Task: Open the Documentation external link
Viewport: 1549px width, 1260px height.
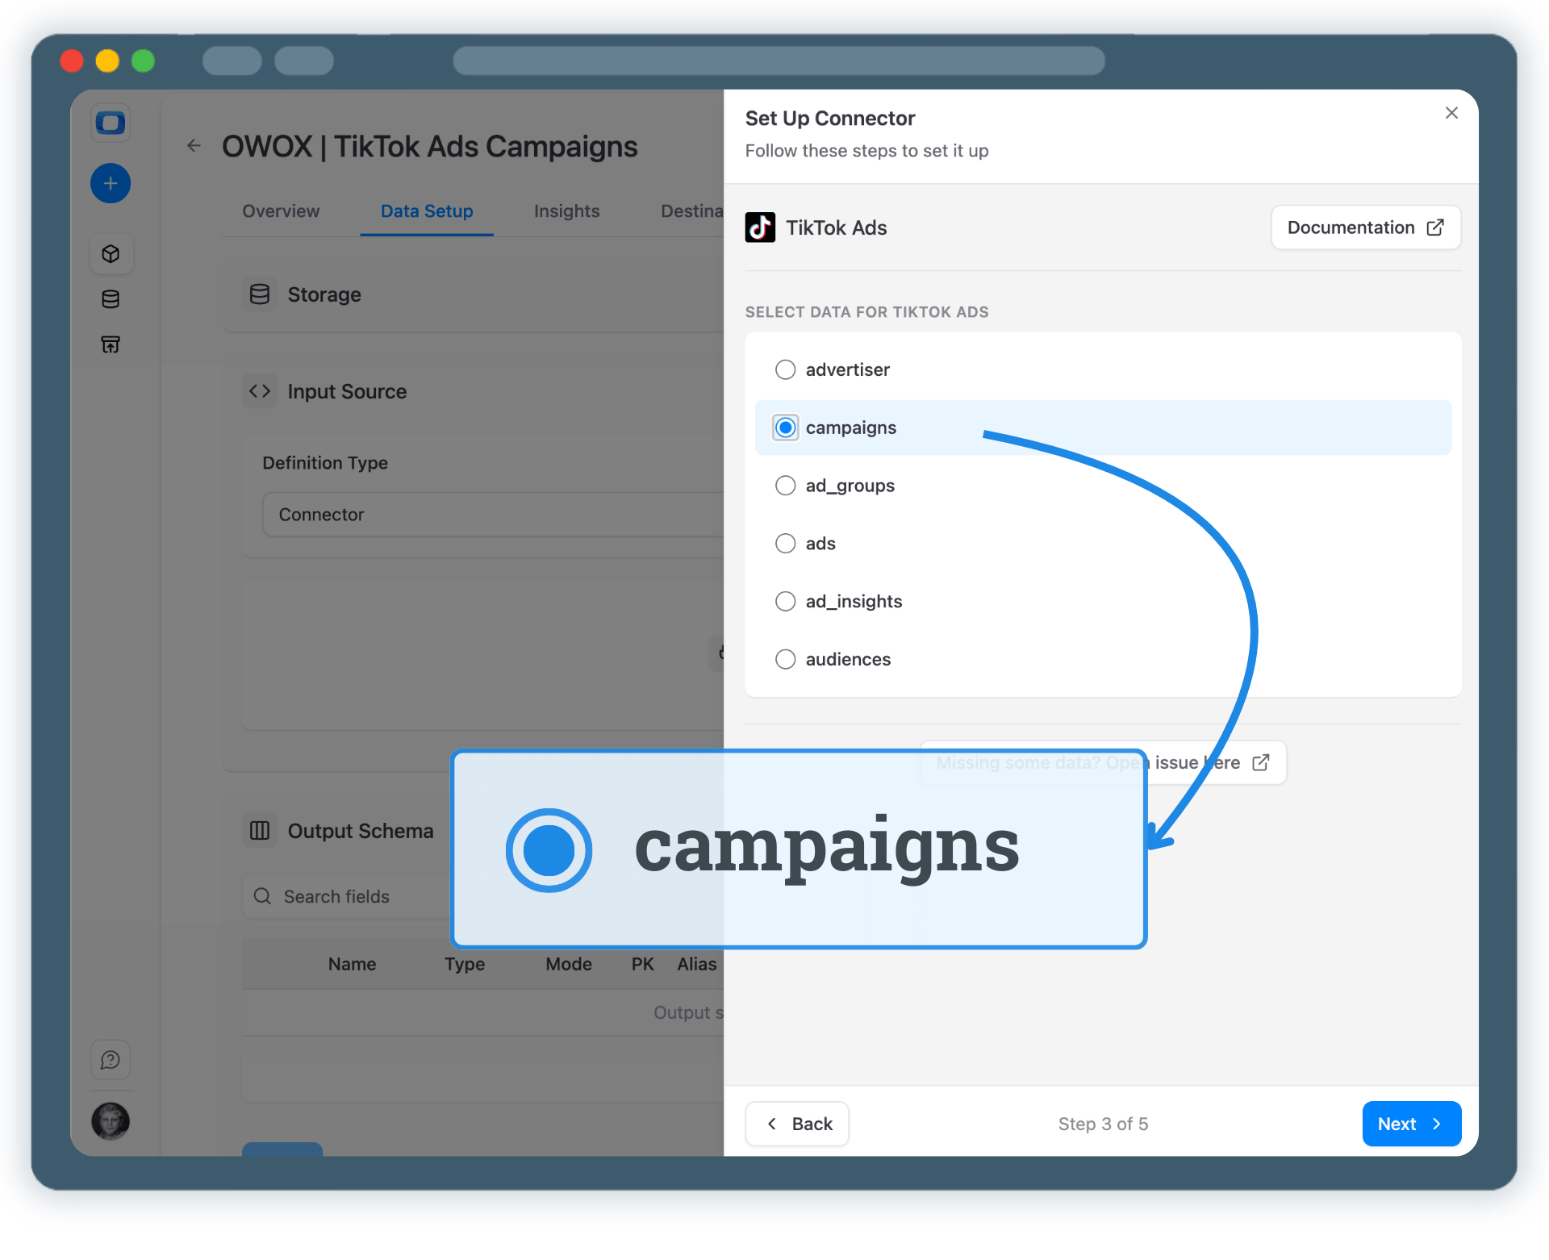Action: pyautogui.click(x=1366, y=227)
